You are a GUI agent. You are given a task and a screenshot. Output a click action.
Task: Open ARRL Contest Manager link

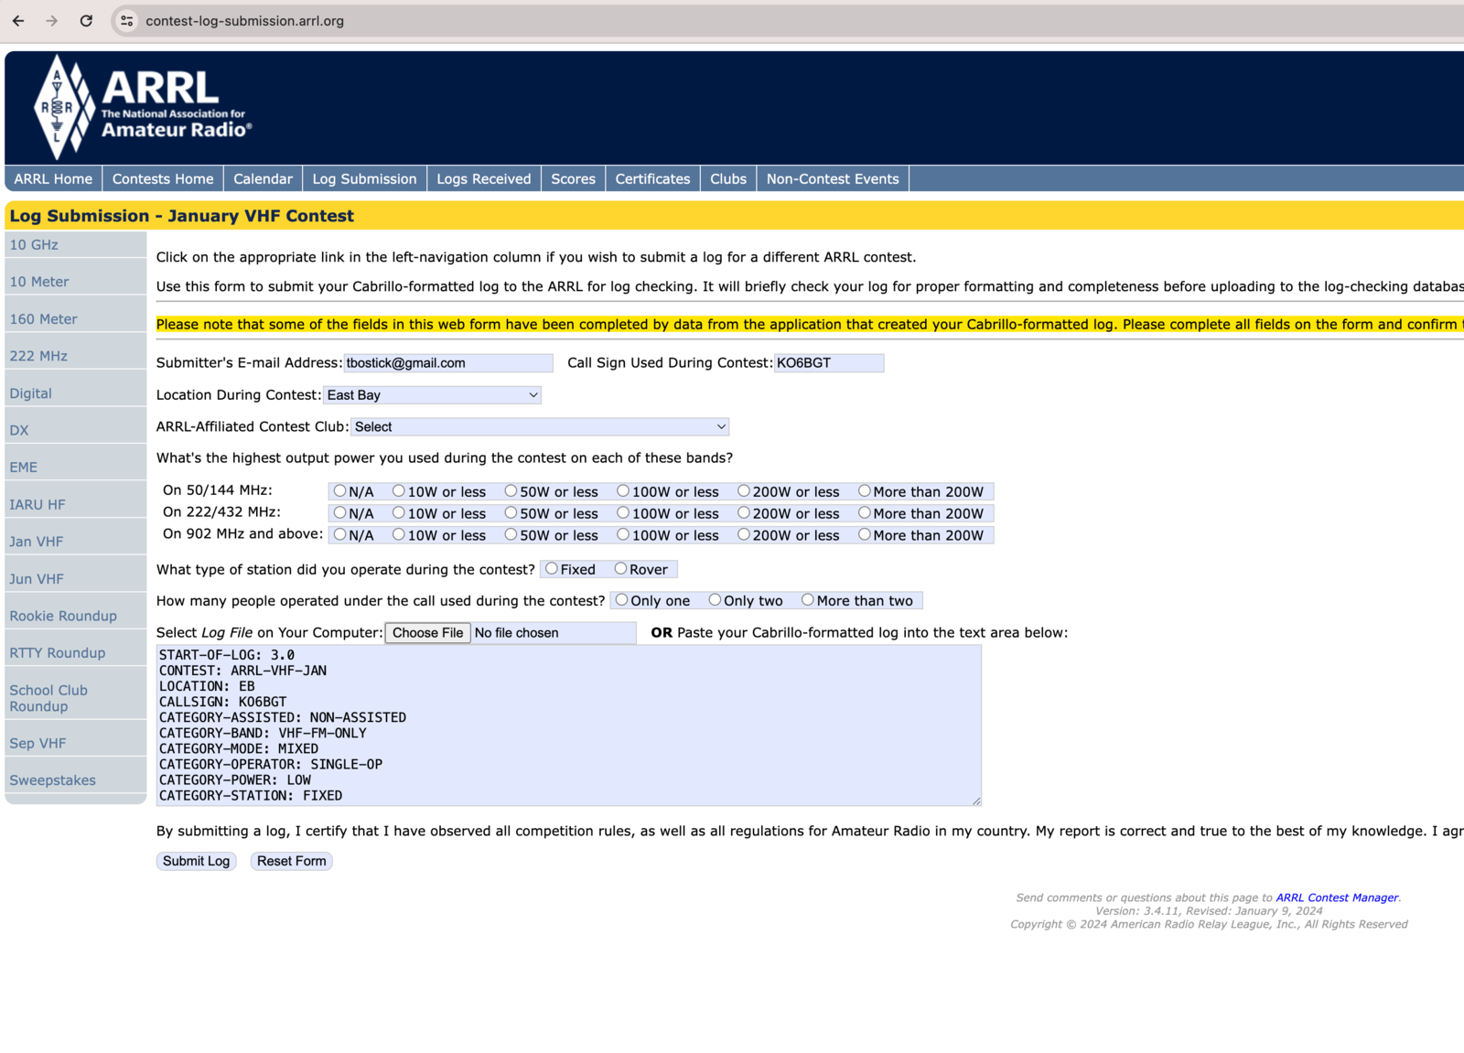[x=1337, y=897]
